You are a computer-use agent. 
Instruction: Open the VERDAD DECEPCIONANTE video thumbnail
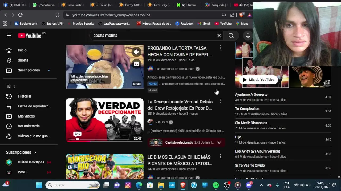tap(105, 120)
